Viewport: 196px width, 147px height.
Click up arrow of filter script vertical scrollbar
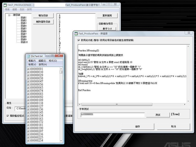coord(188,46)
